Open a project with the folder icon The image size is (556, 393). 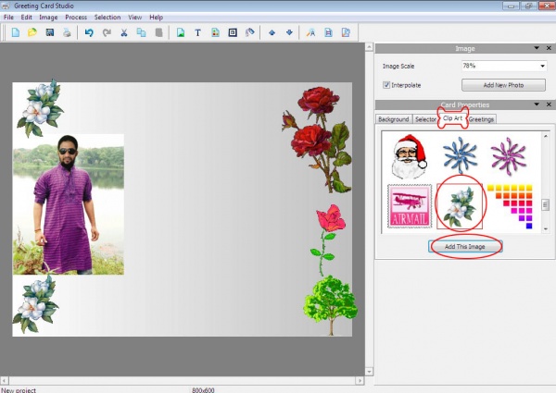32,32
